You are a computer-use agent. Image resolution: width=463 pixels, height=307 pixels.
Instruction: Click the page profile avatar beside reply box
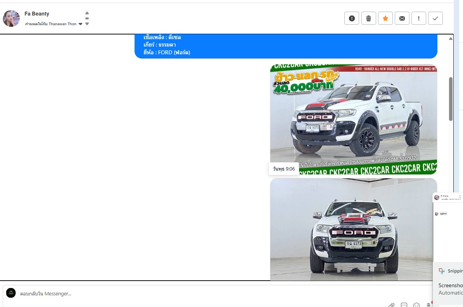11,293
